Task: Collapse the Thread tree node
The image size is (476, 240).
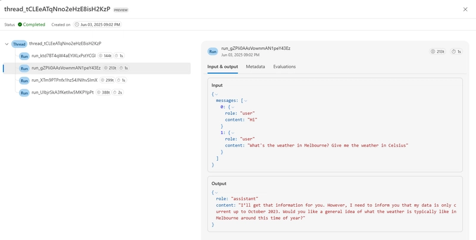Action: [x=7, y=44]
